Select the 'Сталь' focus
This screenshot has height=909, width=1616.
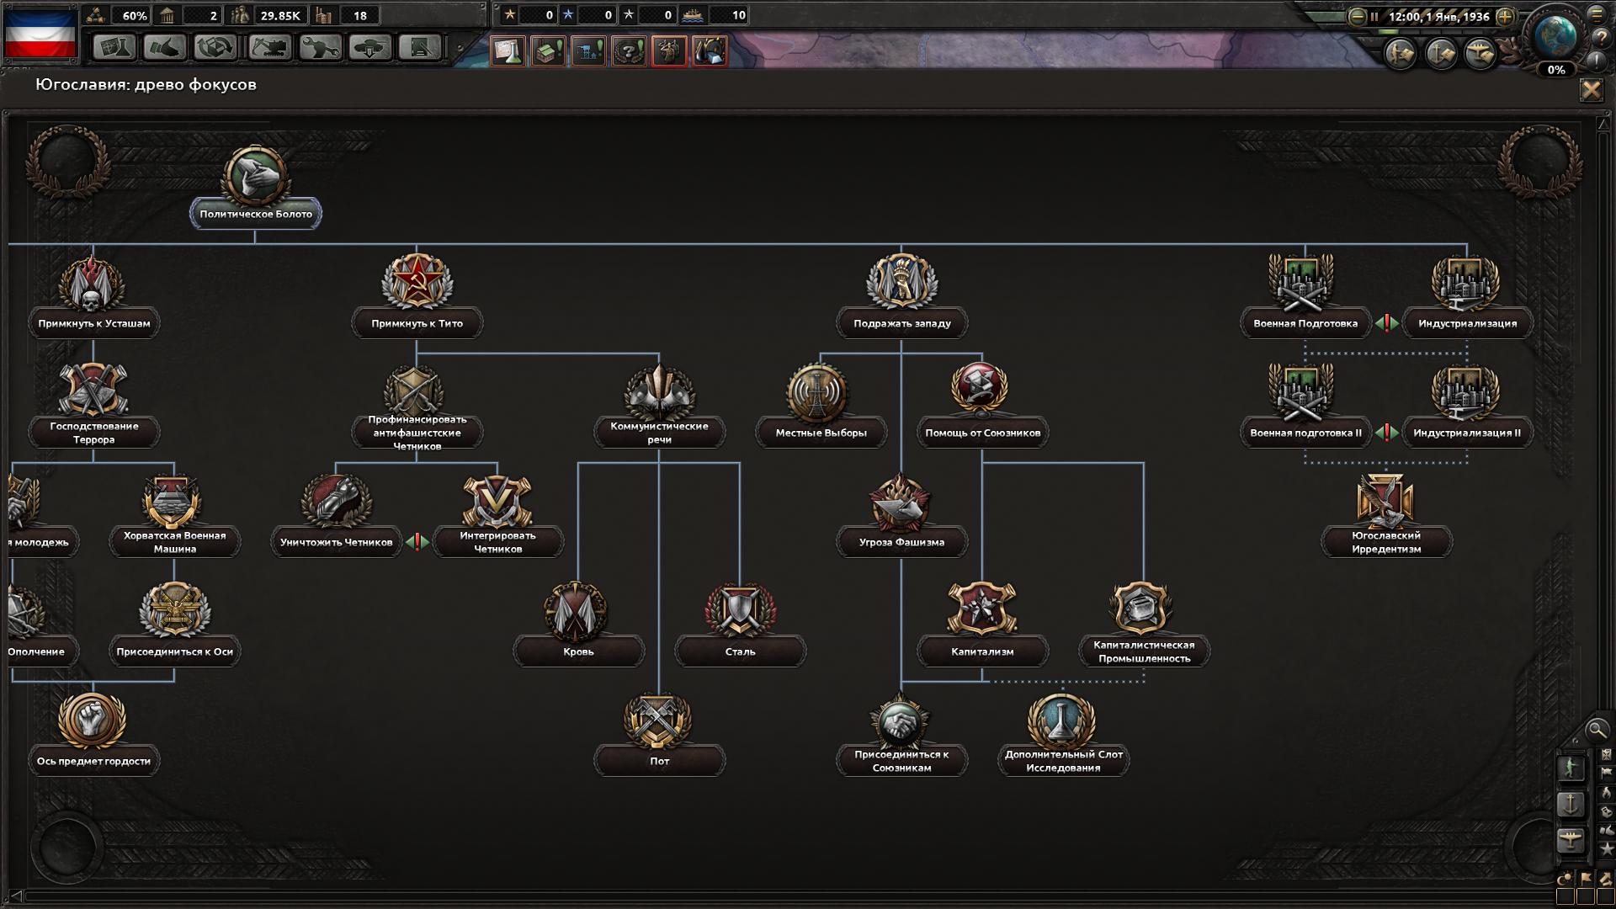tap(740, 624)
